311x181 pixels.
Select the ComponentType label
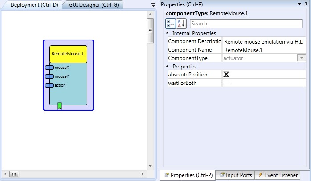pos(188,58)
